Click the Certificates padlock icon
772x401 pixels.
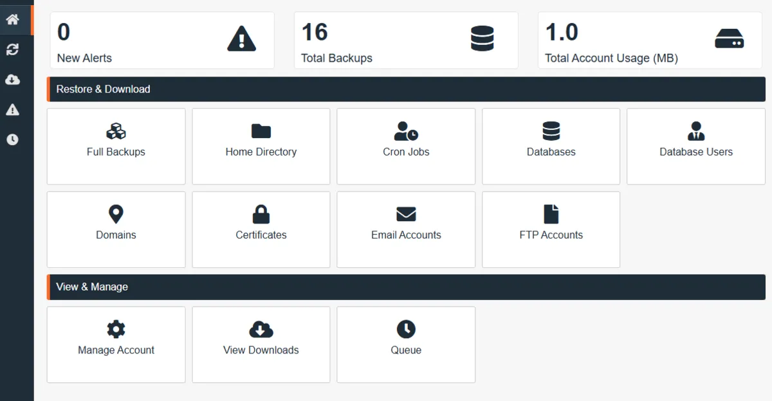click(261, 214)
